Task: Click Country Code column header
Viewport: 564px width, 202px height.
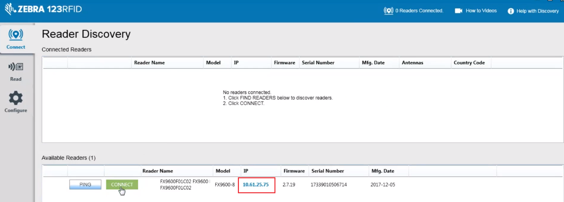Action: pyautogui.click(x=469, y=63)
